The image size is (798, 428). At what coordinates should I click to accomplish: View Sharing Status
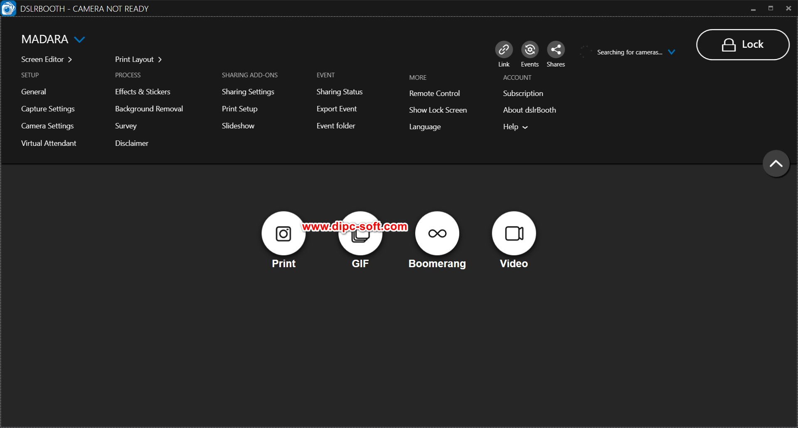click(340, 92)
